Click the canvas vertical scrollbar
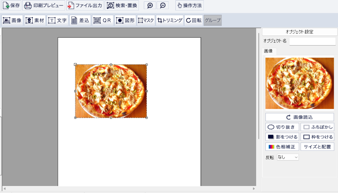Viewport: 338px width, 193px height. click(259, 86)
